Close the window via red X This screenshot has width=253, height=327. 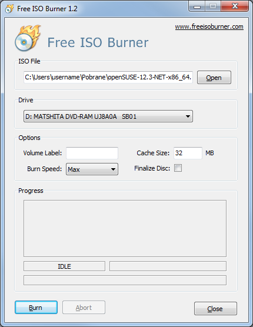pos(235,6)
